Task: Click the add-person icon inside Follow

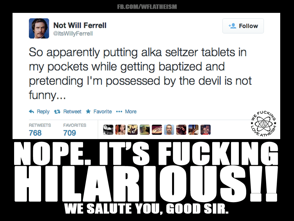Action: click(x=232, y=26)
